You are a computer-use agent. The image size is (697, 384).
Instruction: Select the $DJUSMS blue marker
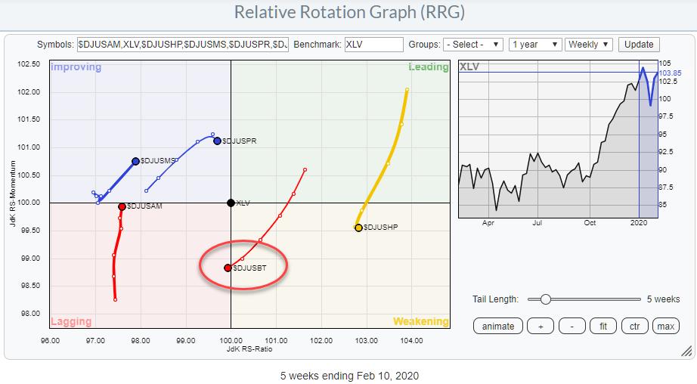click(135, 161)
